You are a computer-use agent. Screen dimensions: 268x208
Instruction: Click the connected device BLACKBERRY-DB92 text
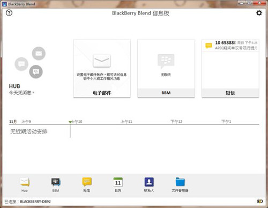pos(35,202)
